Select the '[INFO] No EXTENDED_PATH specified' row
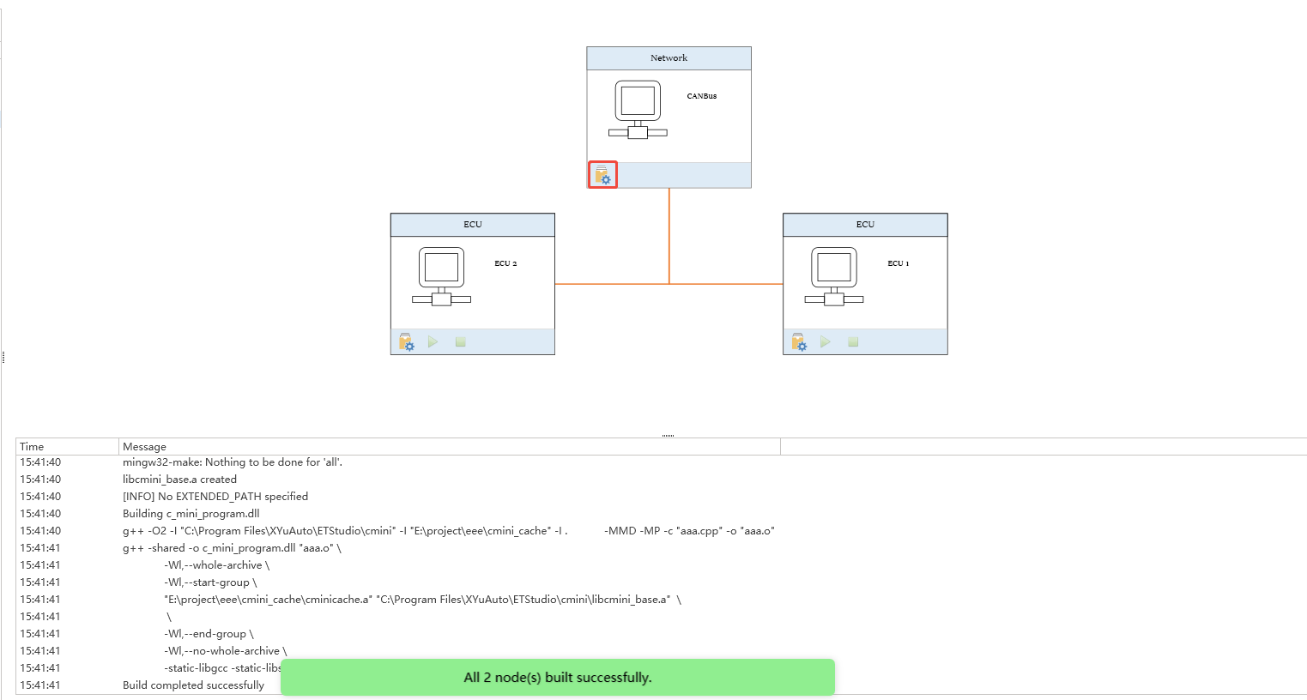This screenshot has height=700, width=1307. tap(661, 497)
